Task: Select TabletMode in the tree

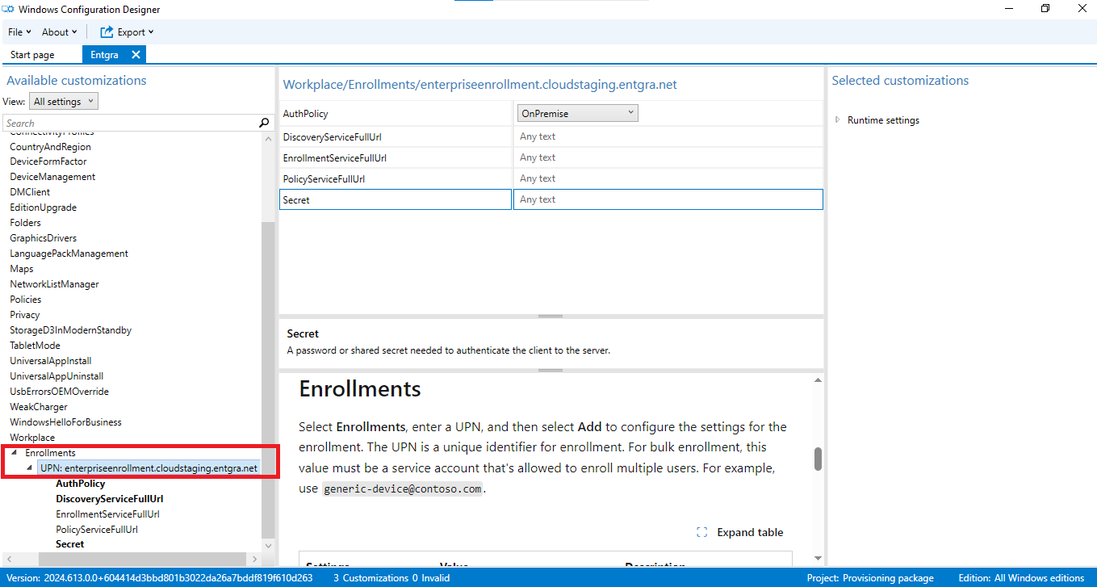Action: [35, 346]
